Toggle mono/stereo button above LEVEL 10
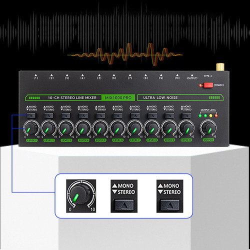250x250 pixels. (186, 115)
